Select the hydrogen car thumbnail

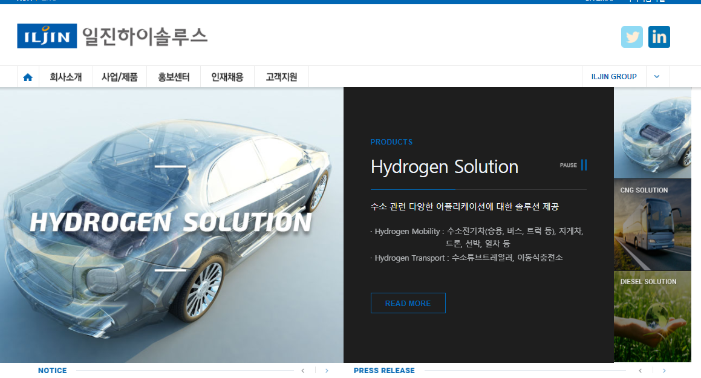click(652, 132)
